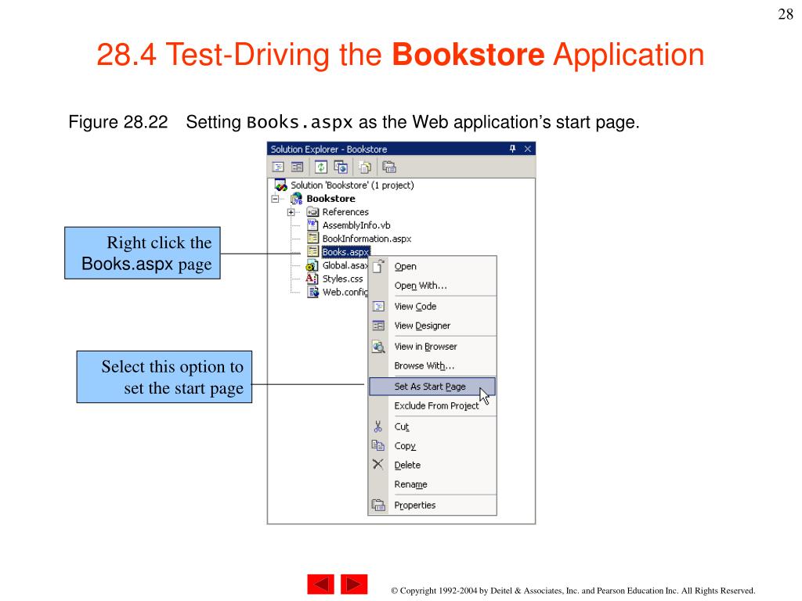This screenshot has height=601, width=802.
Task: Go to next slide with right arrow
Action: [x=354, y=585]
